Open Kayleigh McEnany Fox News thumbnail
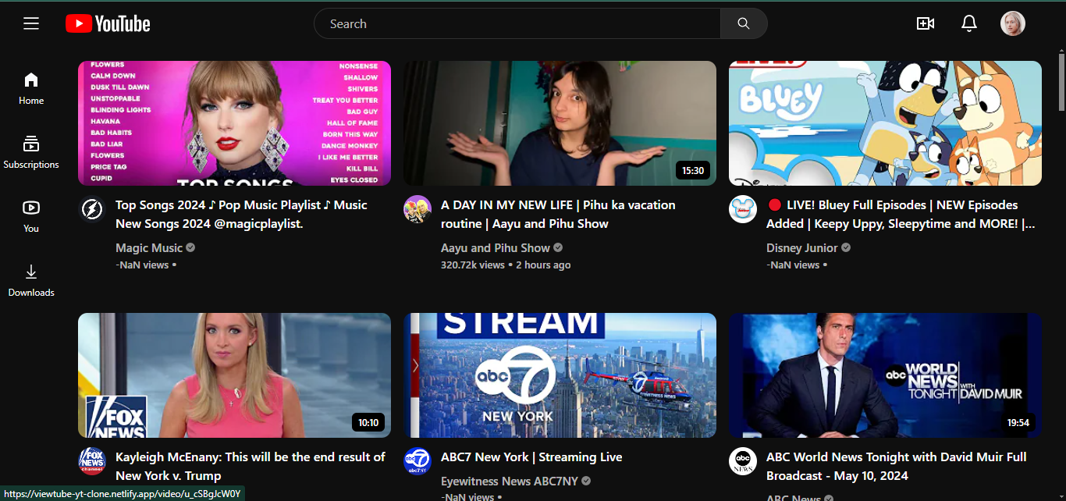This screenshot has width=1066, height=501. (x=234, y=375)
